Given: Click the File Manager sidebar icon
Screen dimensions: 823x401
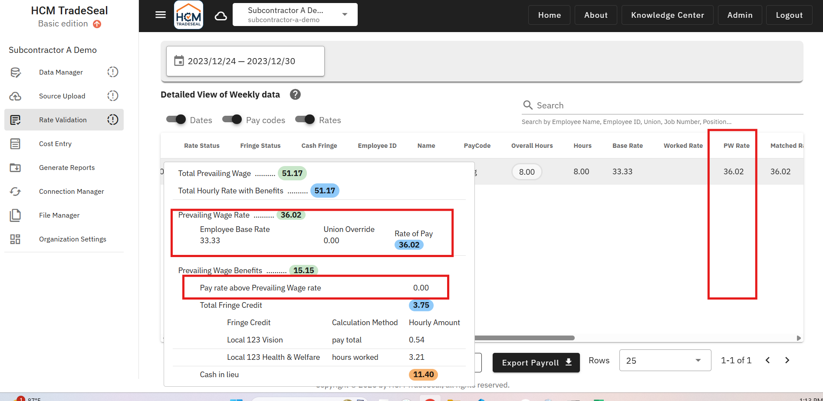Looking at the screenshot, I should pos(16,215).
